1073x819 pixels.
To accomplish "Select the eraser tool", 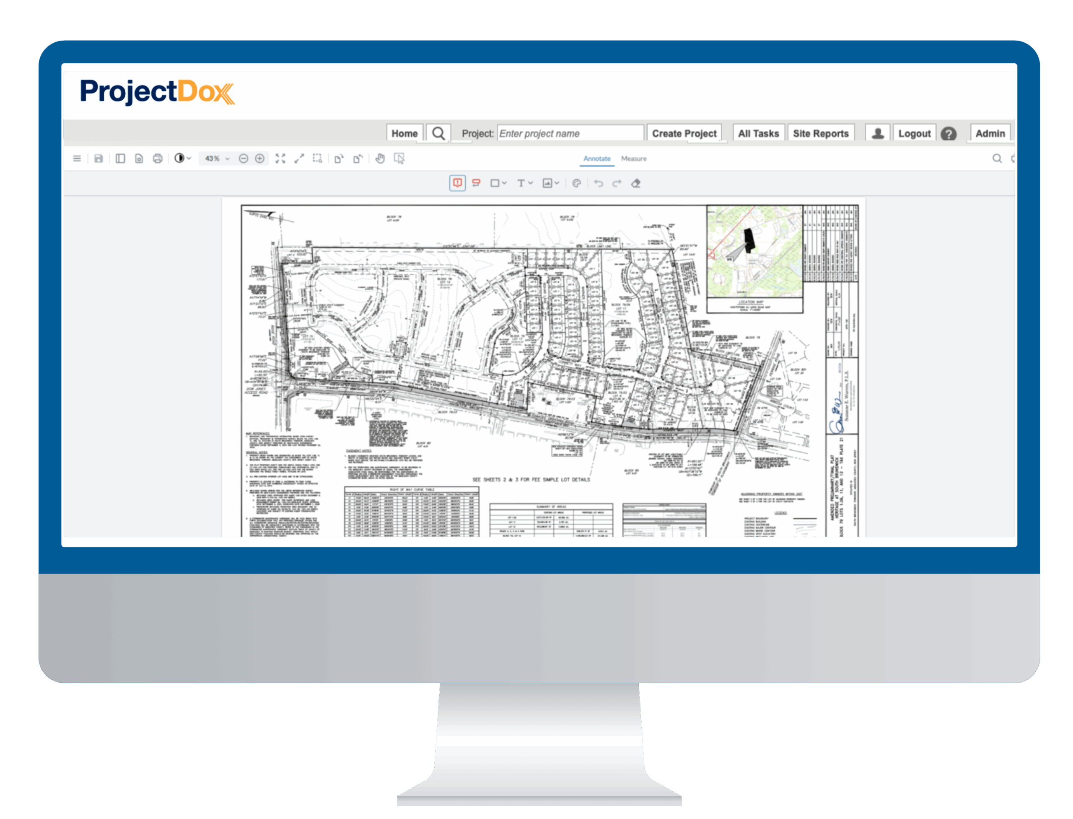I will point(635,183).
